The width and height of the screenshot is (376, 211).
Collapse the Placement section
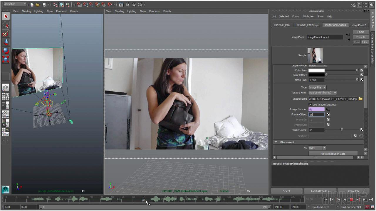pos(276,142)
